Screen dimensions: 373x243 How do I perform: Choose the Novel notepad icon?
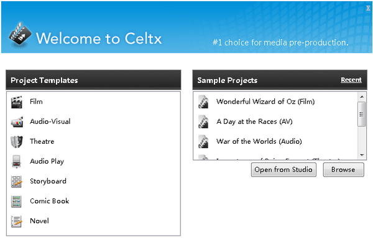(17, 221)
